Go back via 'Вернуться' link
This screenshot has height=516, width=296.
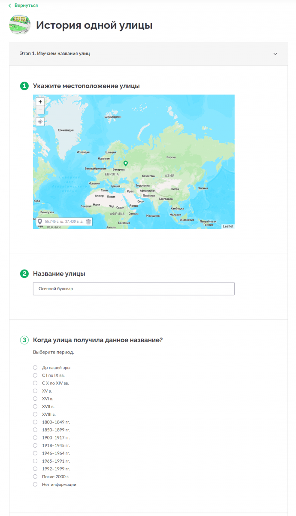pyautogui.click(x=26, y=6)
